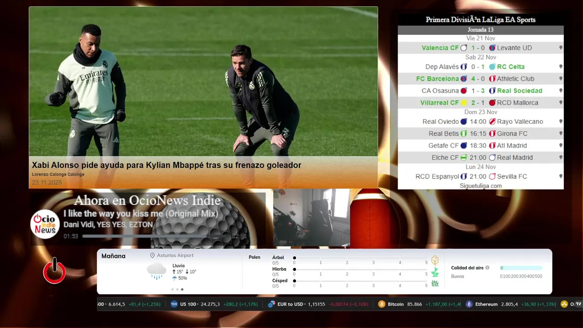The width and height of the screenshot is (583, 328).
Task: Click the EUR to USD flag icon
Action: click(272, 304)
